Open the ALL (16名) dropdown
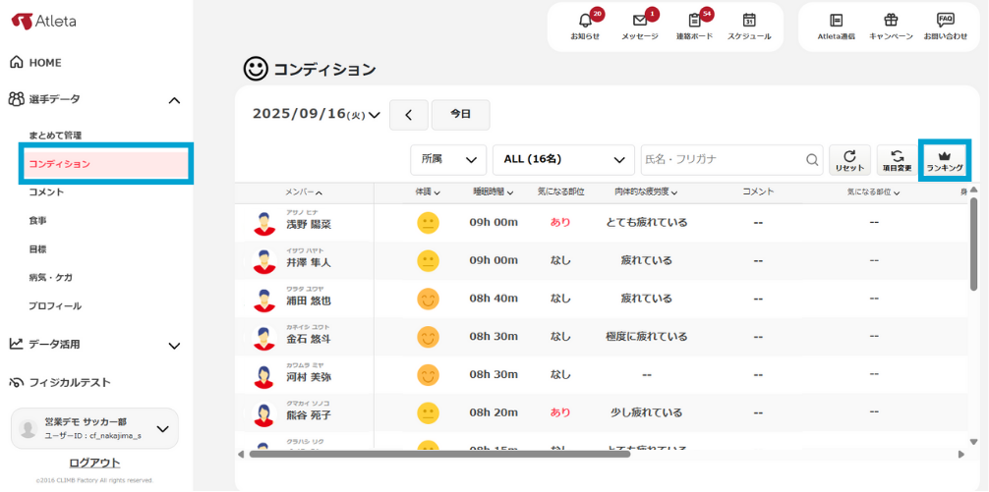This screenshot has width=989, height=492. 563,159
